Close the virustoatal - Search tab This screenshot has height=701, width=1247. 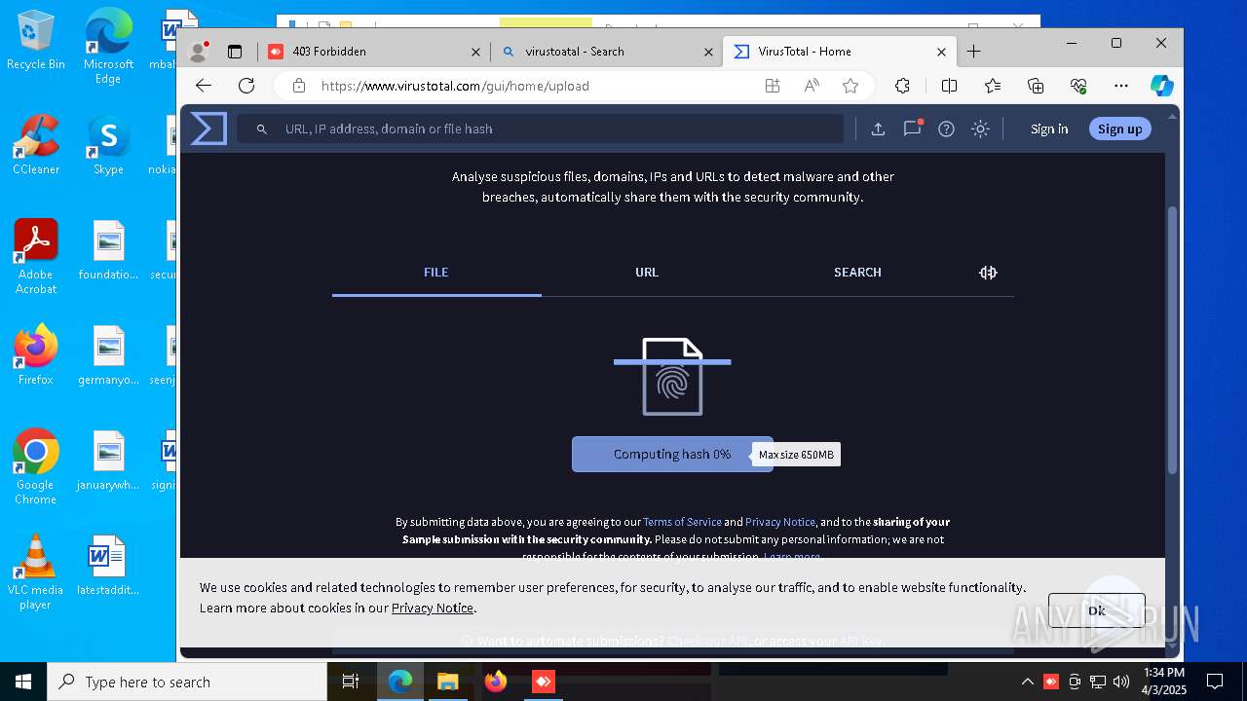[x=709, y=52]
